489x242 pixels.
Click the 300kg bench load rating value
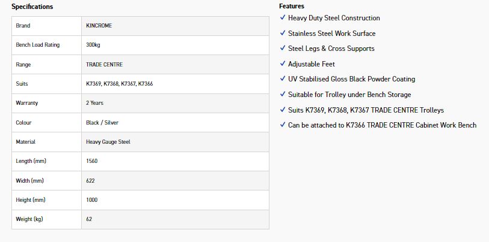click(93, 45)
